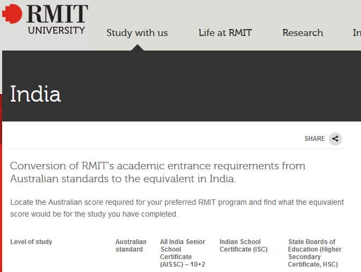Viewport: 361px width, 272px height.
Task: Select the India page heading
Action: click(x=35, y=94)
